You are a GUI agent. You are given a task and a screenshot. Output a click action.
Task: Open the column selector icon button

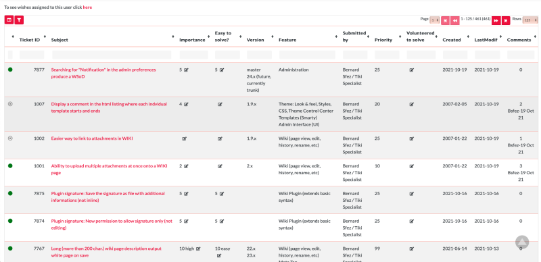[x=9, y=20]
